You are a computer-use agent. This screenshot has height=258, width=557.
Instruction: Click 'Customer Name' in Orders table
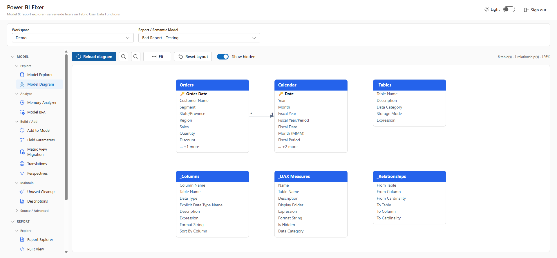(194, 100)
